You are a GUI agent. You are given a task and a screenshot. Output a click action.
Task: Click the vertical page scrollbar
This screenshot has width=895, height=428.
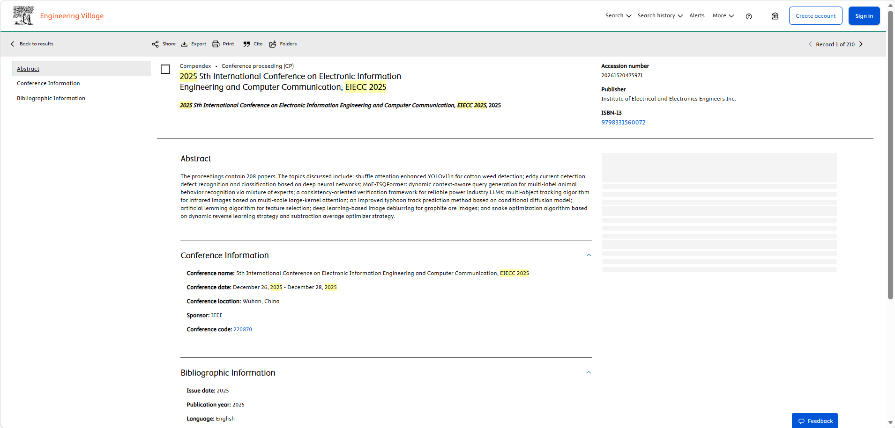click(x=890, y=154)
